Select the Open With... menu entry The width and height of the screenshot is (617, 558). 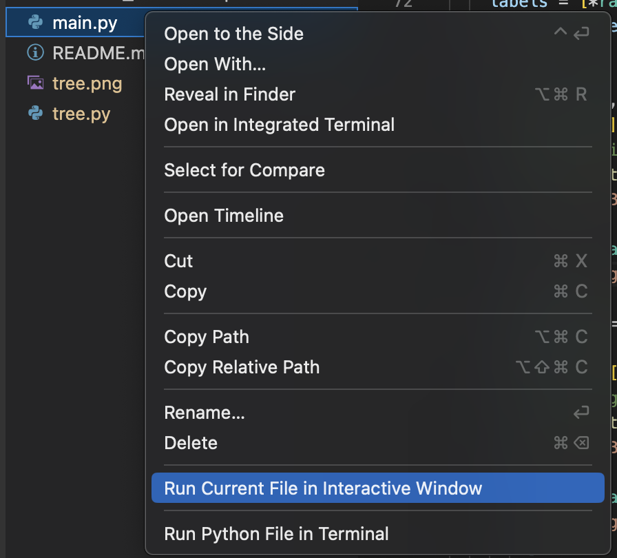pyautogui.click(x=378, y=64)
